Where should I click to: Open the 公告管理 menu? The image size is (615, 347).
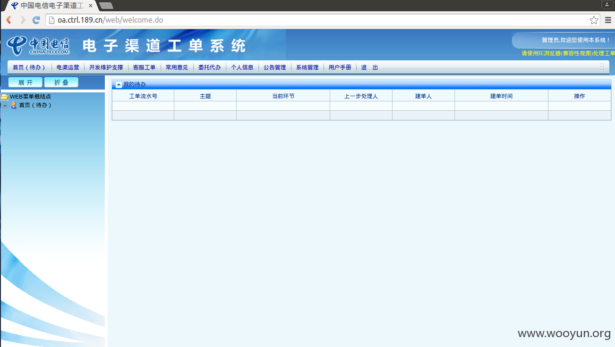[x=275, y=67]
